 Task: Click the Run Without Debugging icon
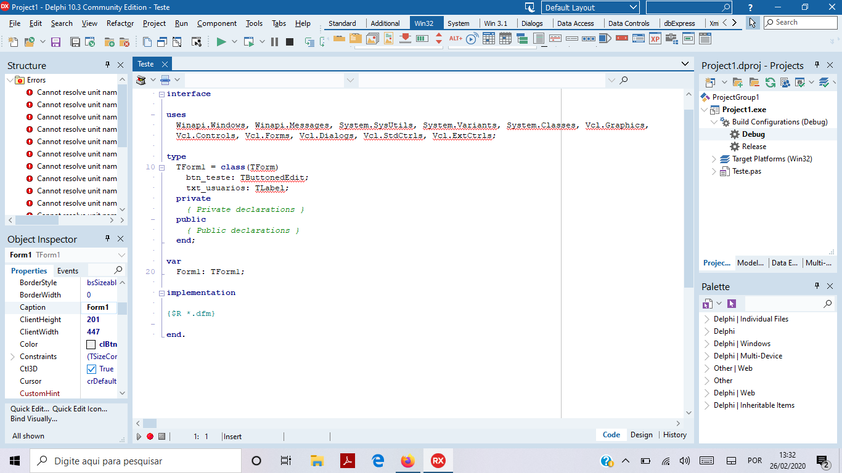point(249,42)
